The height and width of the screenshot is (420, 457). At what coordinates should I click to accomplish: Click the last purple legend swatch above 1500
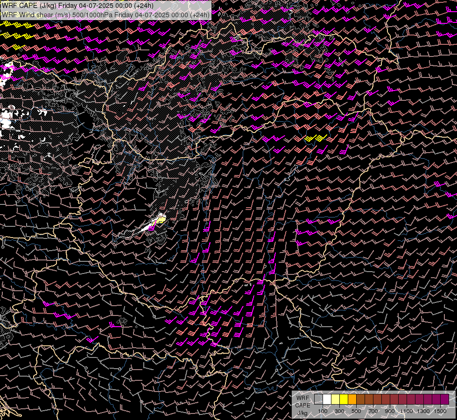(444, 399)
